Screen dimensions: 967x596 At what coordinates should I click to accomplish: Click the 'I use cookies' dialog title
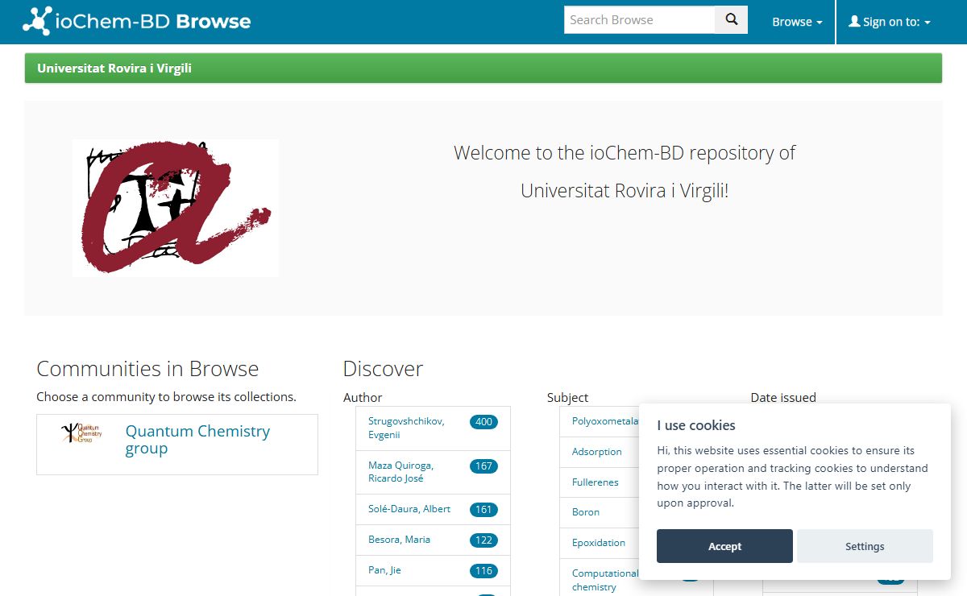[696, 425]
